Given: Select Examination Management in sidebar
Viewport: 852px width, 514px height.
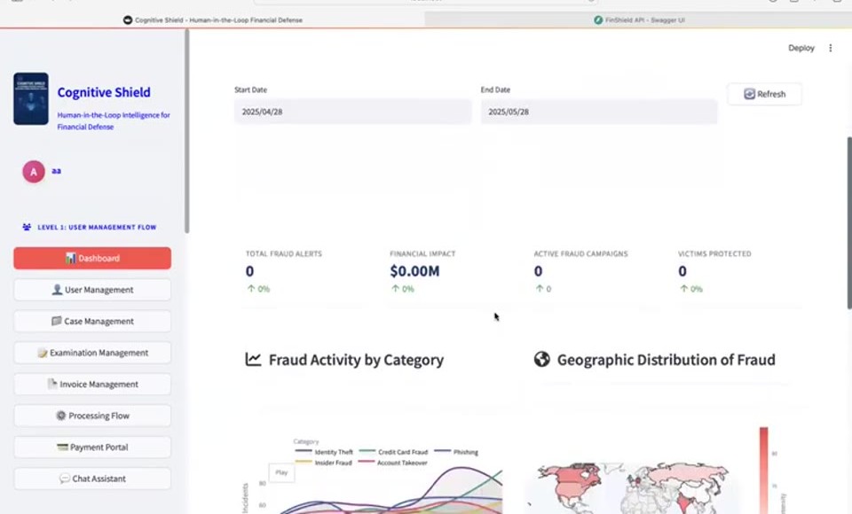Looking at the screenshot, I should (x=92, y=352).
